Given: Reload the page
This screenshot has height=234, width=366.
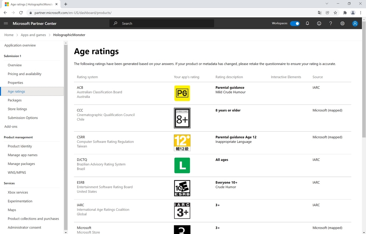Looking at the screenshot, I should 21,13.
